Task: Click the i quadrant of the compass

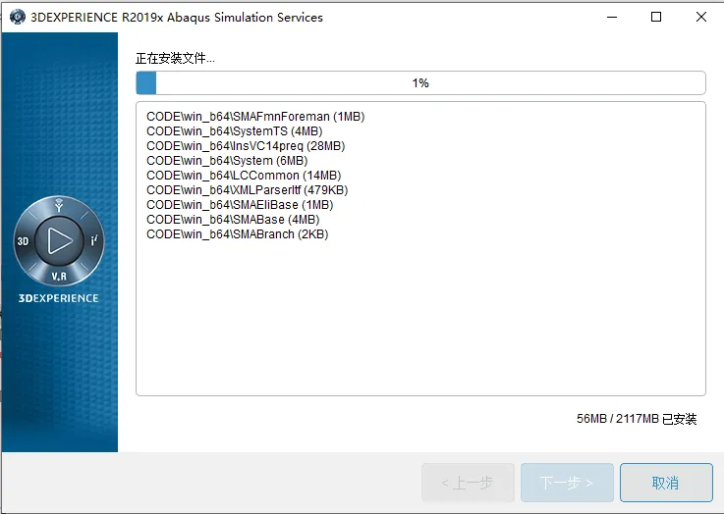Action: click(x=93, y=240)
